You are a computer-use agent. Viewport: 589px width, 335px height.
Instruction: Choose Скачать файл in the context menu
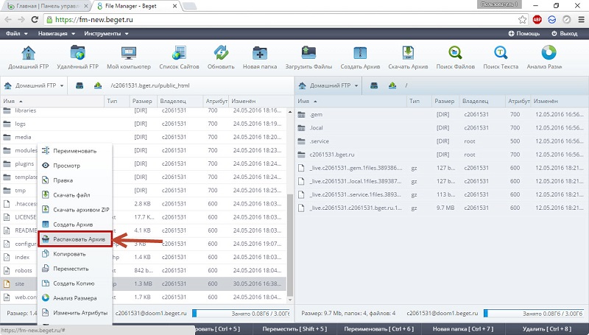[x=75, y=195]
